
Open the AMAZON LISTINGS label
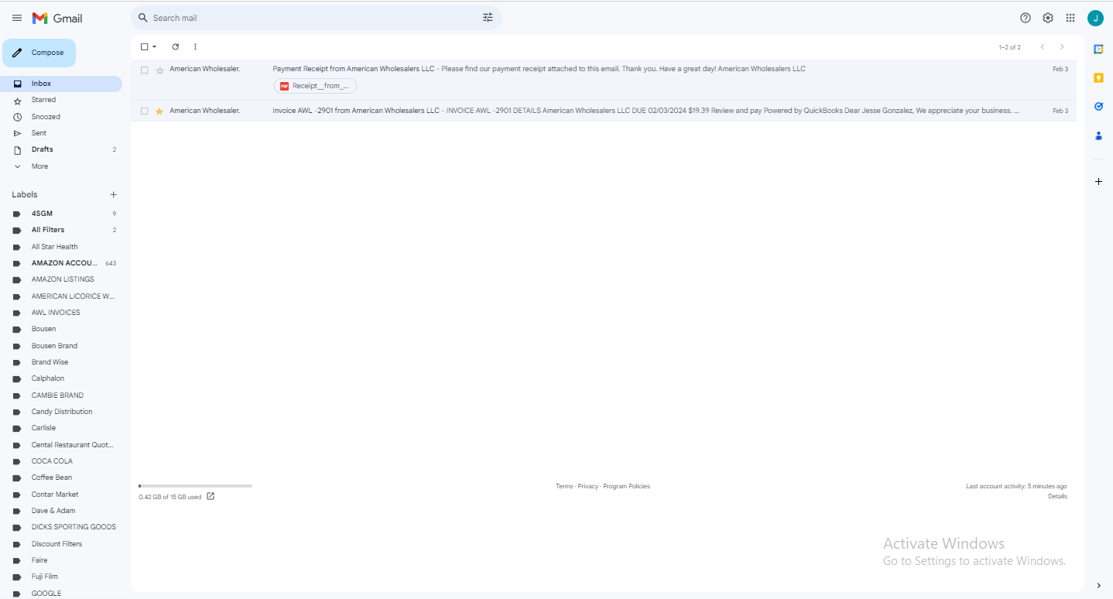click(x=62, y=279)
